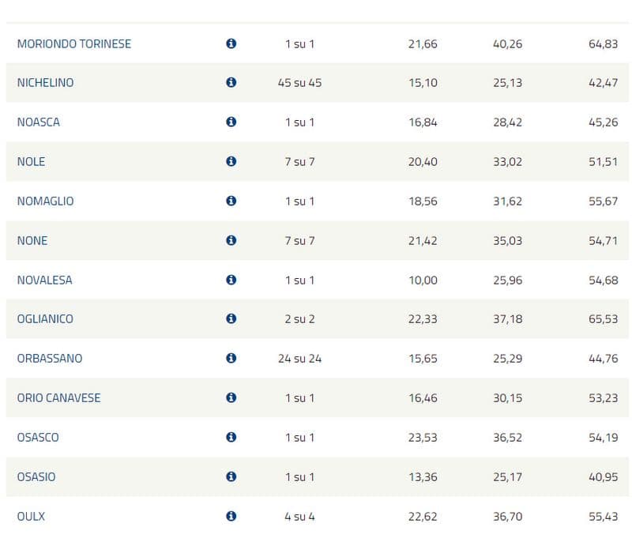Open the MORIONDO TORINESE municipality link
The image size is (632, 557).
pyautogui.click(x=74, y=43)
